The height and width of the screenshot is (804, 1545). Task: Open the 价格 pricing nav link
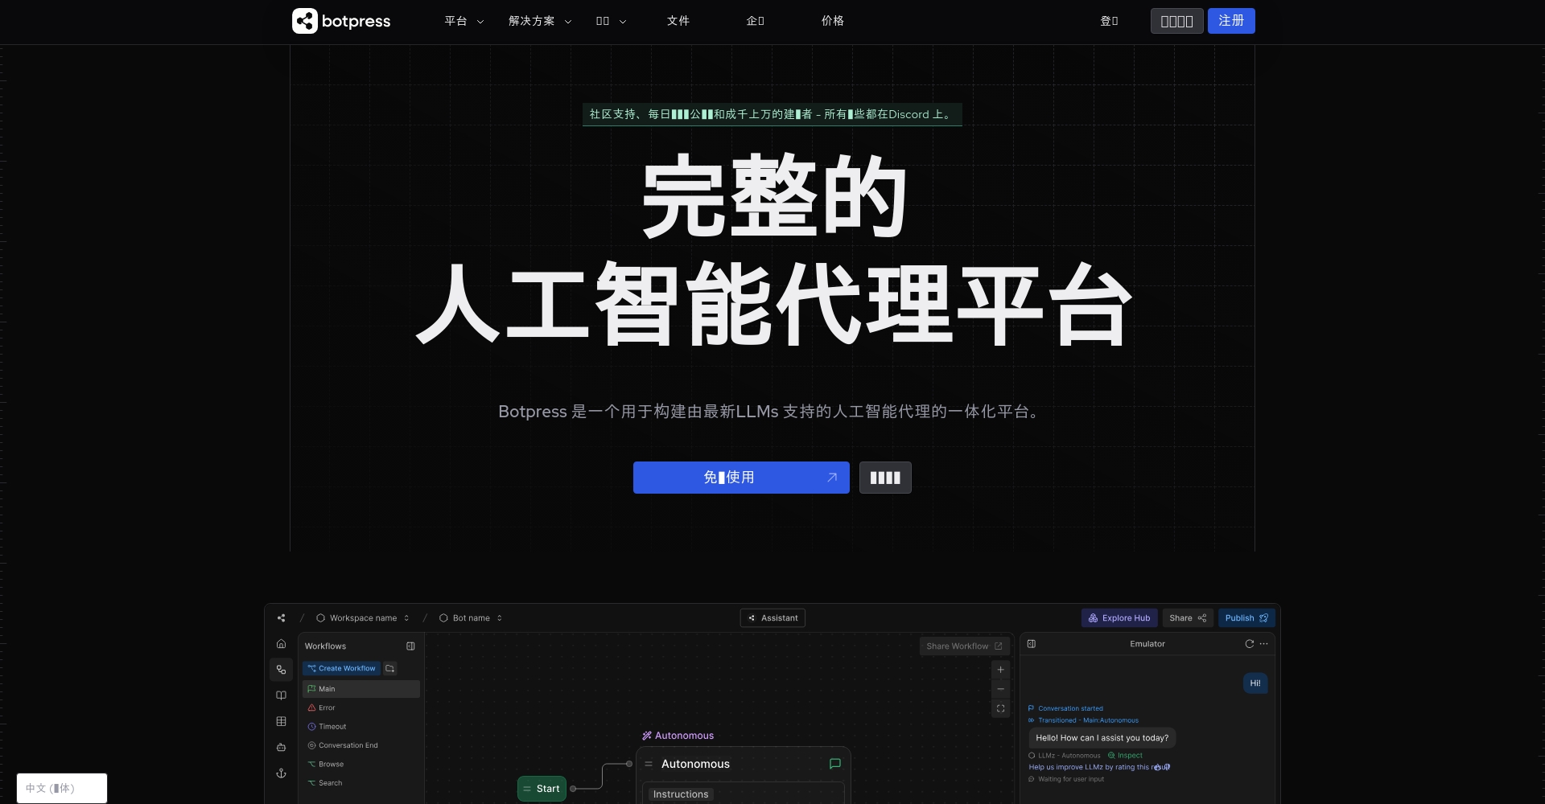(x=833, y=21)
